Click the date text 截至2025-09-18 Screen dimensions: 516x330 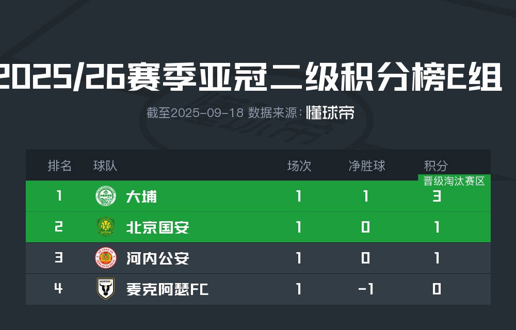(x=195, y=113)
